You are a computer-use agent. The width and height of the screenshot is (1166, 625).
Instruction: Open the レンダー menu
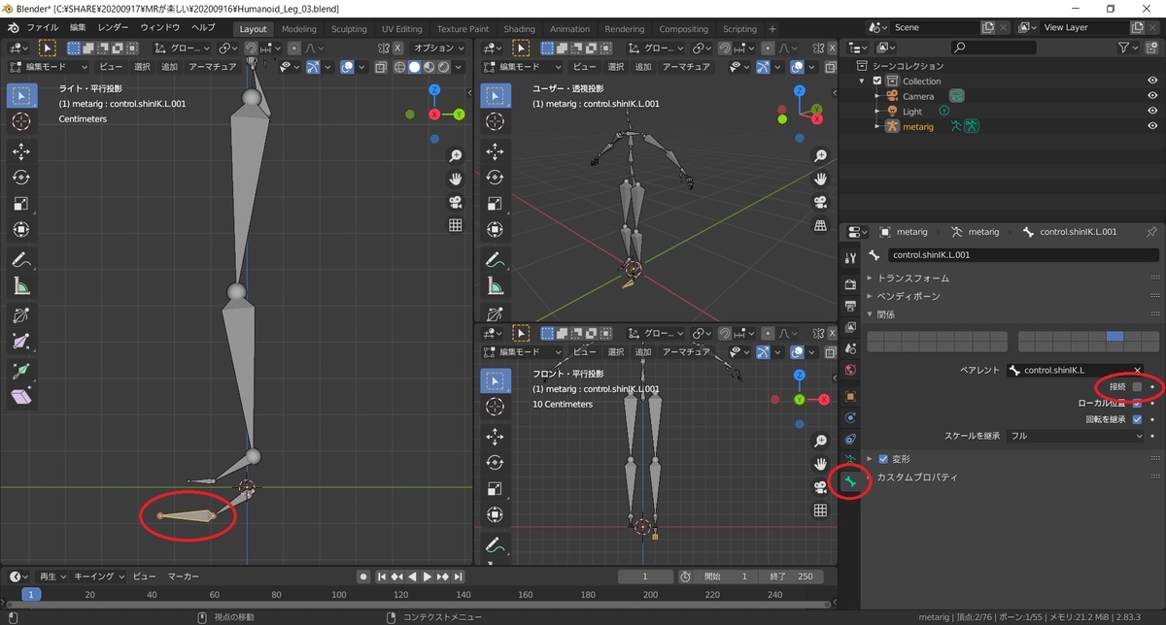[113, 27]
